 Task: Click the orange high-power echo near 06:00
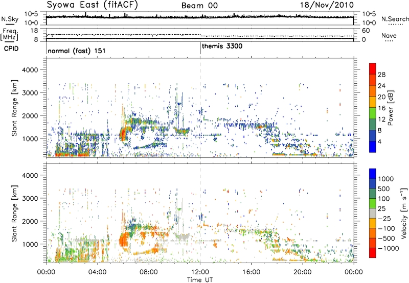pyautogui.click(x=122, y=134)
